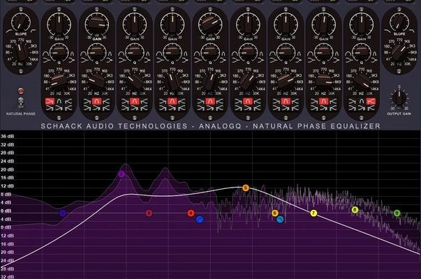The image size is (421, 279).
Task: Click the red bell shape button on fifth band
Action: point(210,103)
